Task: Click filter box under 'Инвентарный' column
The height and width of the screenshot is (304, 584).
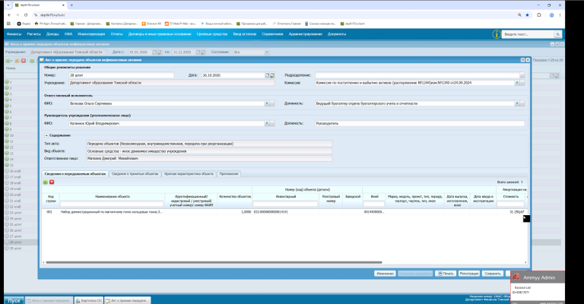Action: tap(285, 204)
